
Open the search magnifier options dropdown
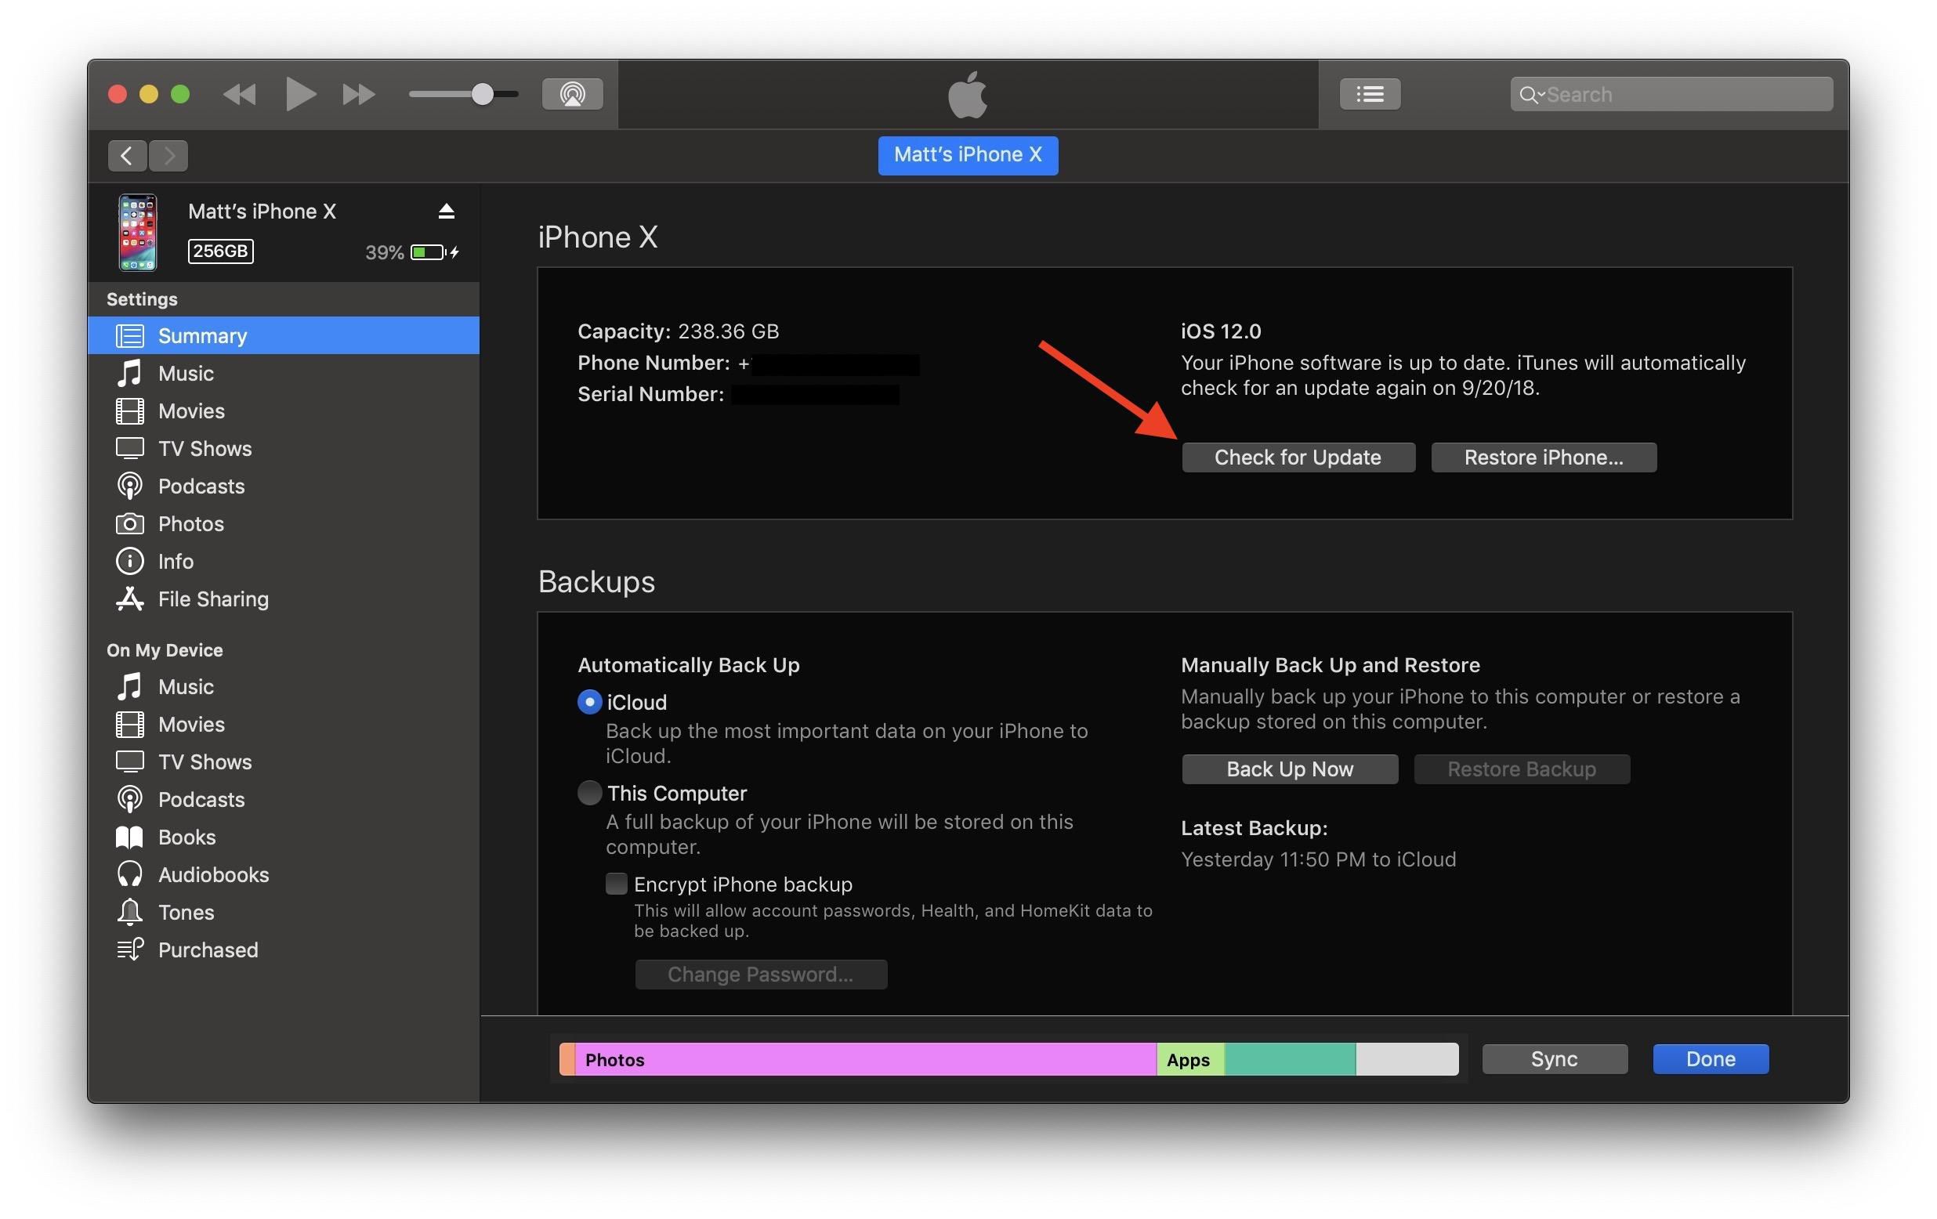point(1530,95)
